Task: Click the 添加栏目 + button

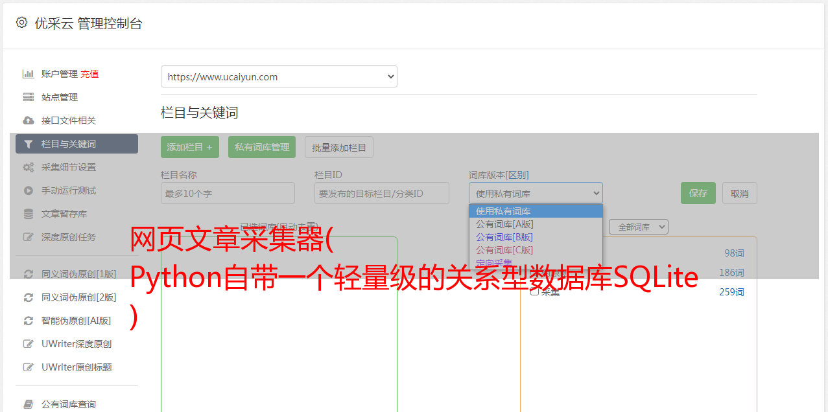Action: click(190, 147)
